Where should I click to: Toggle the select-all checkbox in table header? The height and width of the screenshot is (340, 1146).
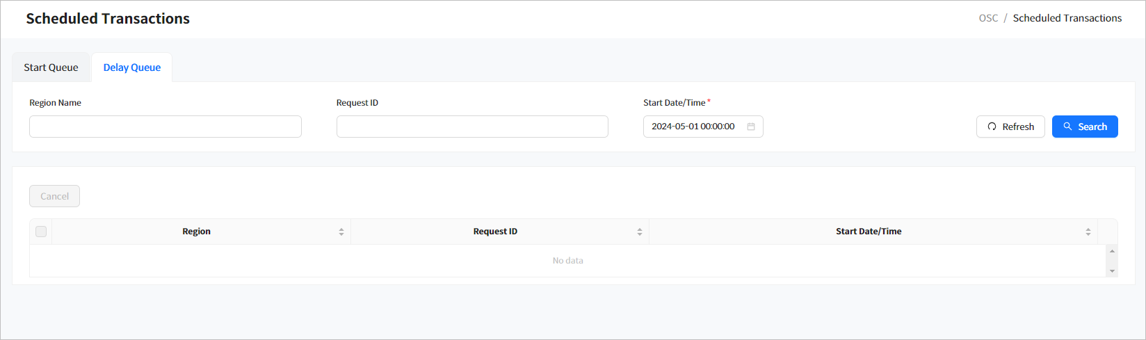coord(41,232)
